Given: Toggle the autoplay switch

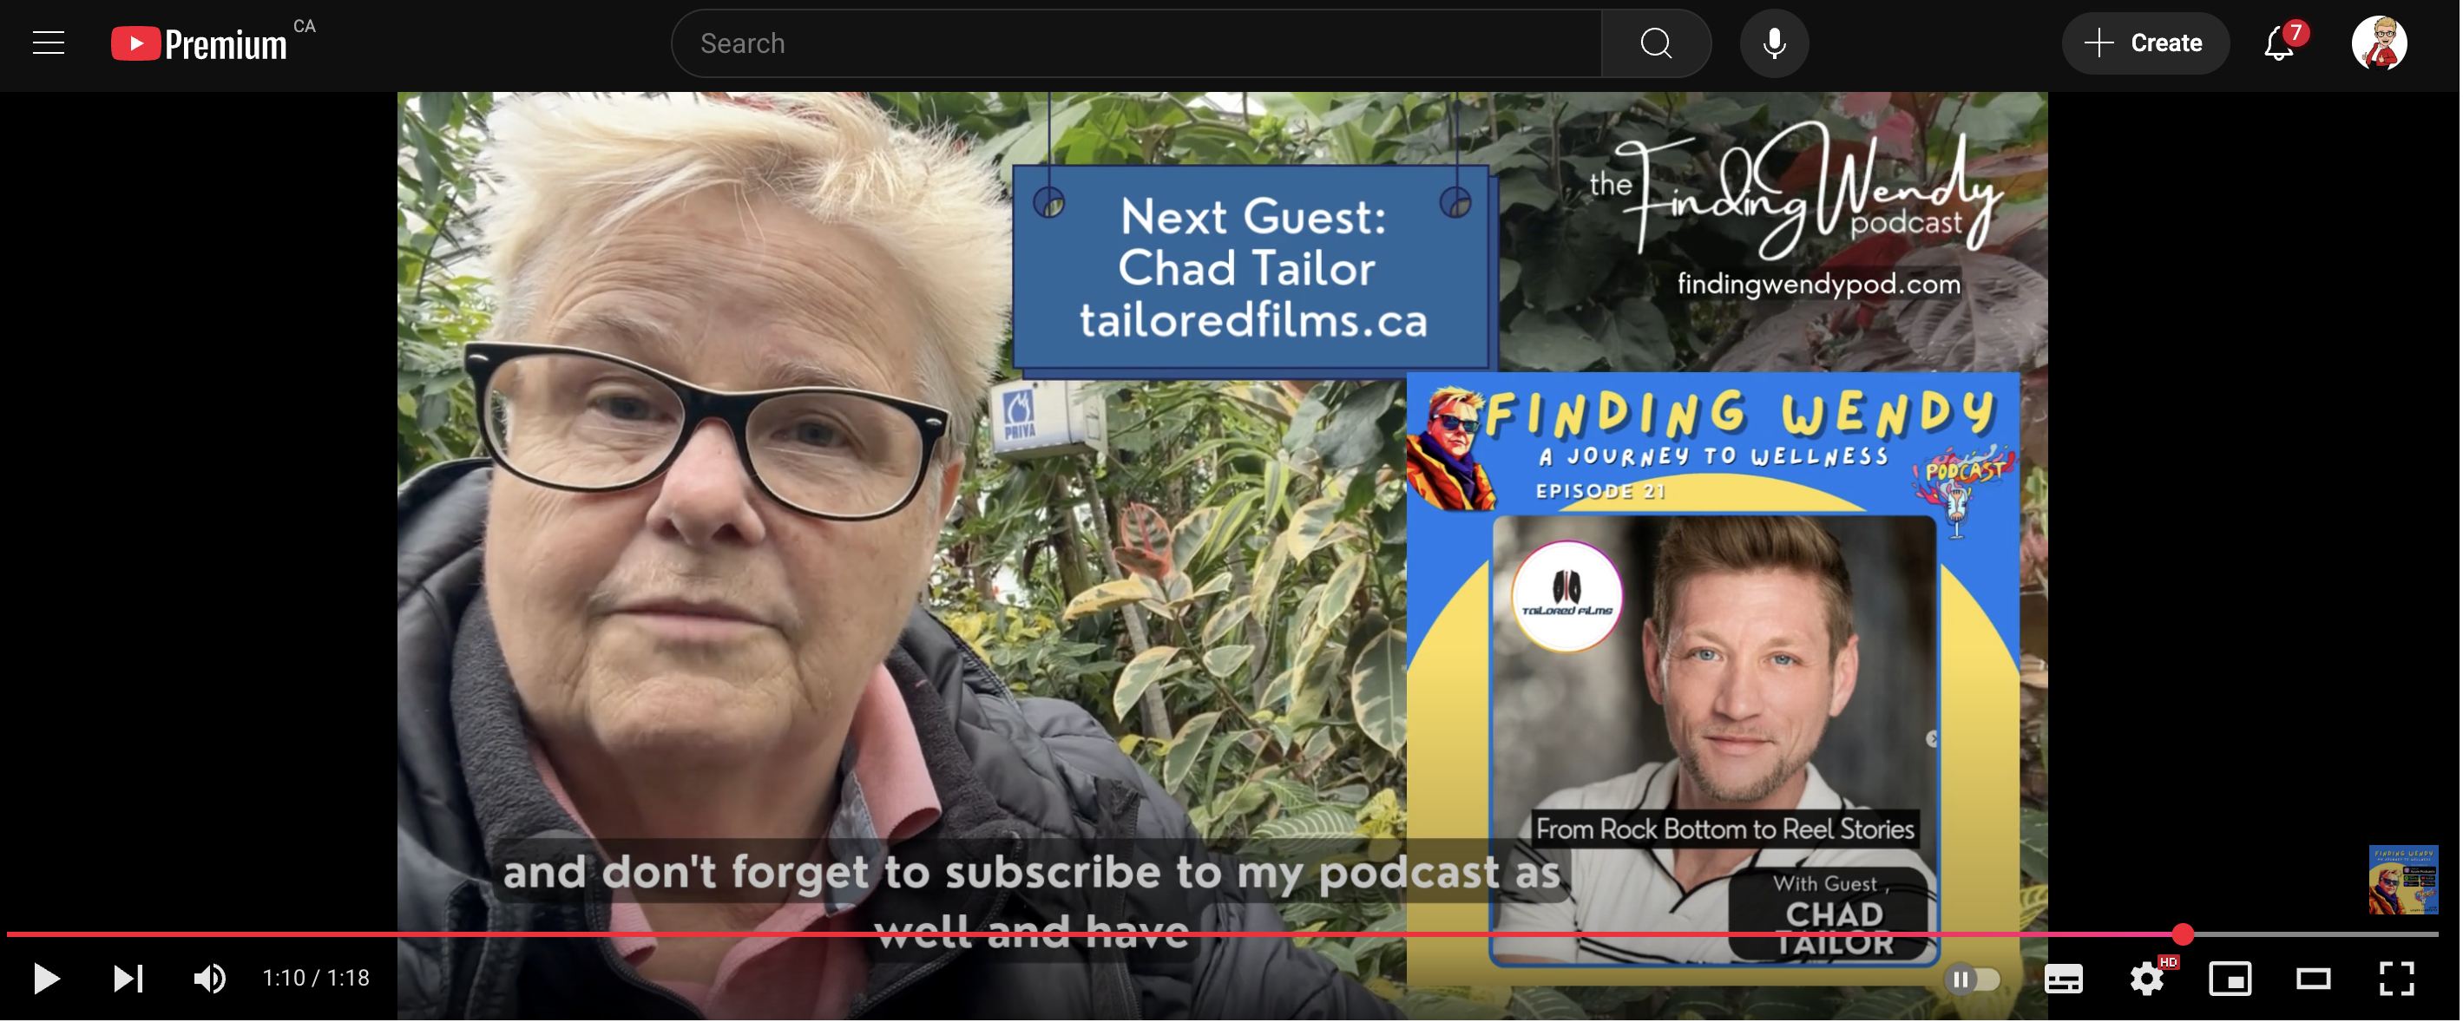Looking at the screenshot, I should (x=1972, y=979).
